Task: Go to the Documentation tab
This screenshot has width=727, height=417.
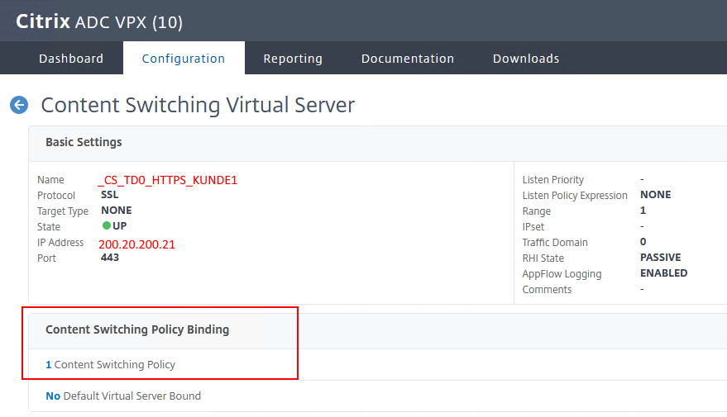Action: [408, 59]
